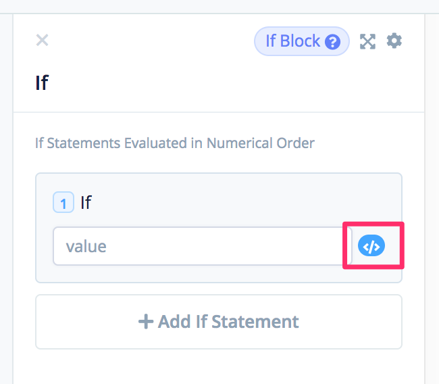This screenshot has width=439, height=384.
Task: Click the Evaluated in Numerical Order caption
Action: coord(174,143)
